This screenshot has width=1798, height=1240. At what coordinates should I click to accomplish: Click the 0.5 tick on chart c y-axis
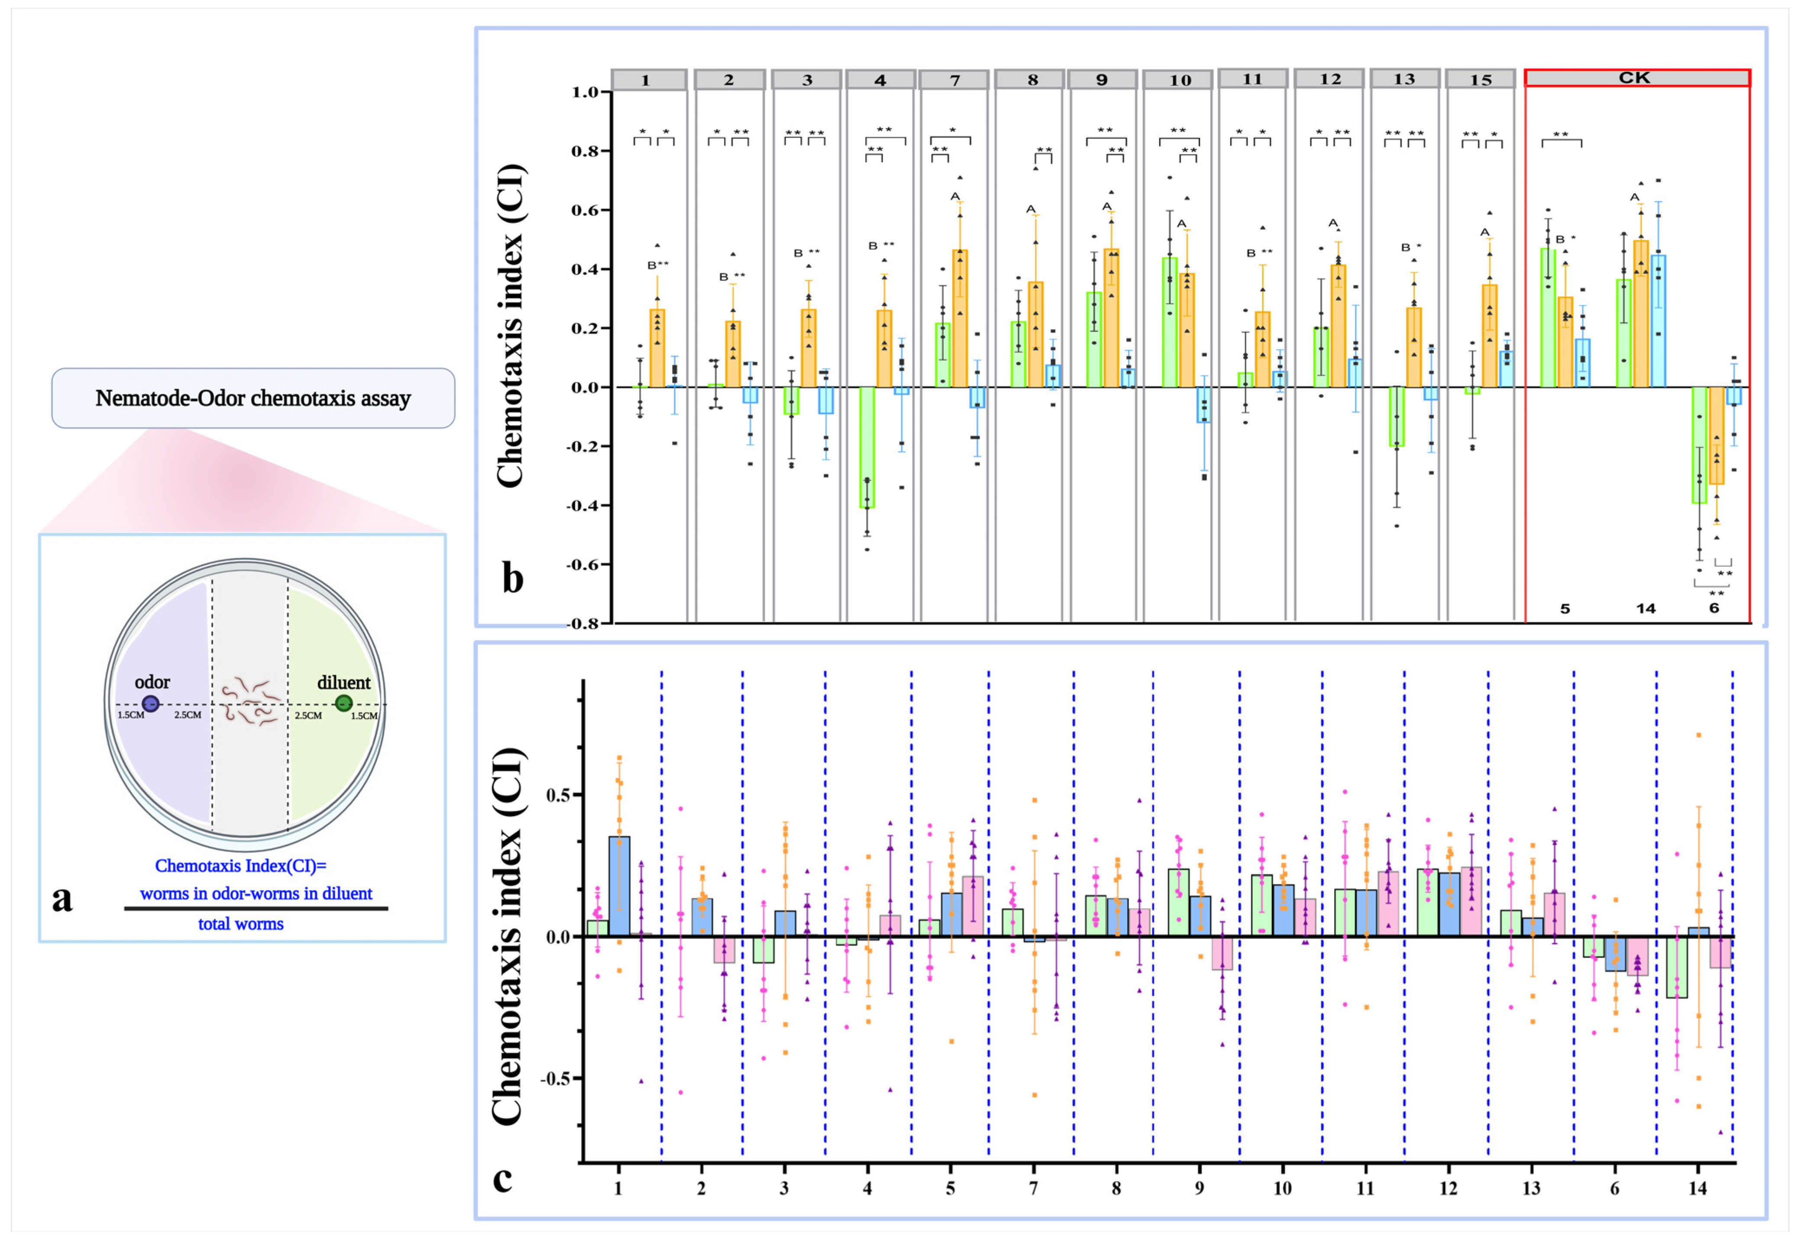point(557,795)
